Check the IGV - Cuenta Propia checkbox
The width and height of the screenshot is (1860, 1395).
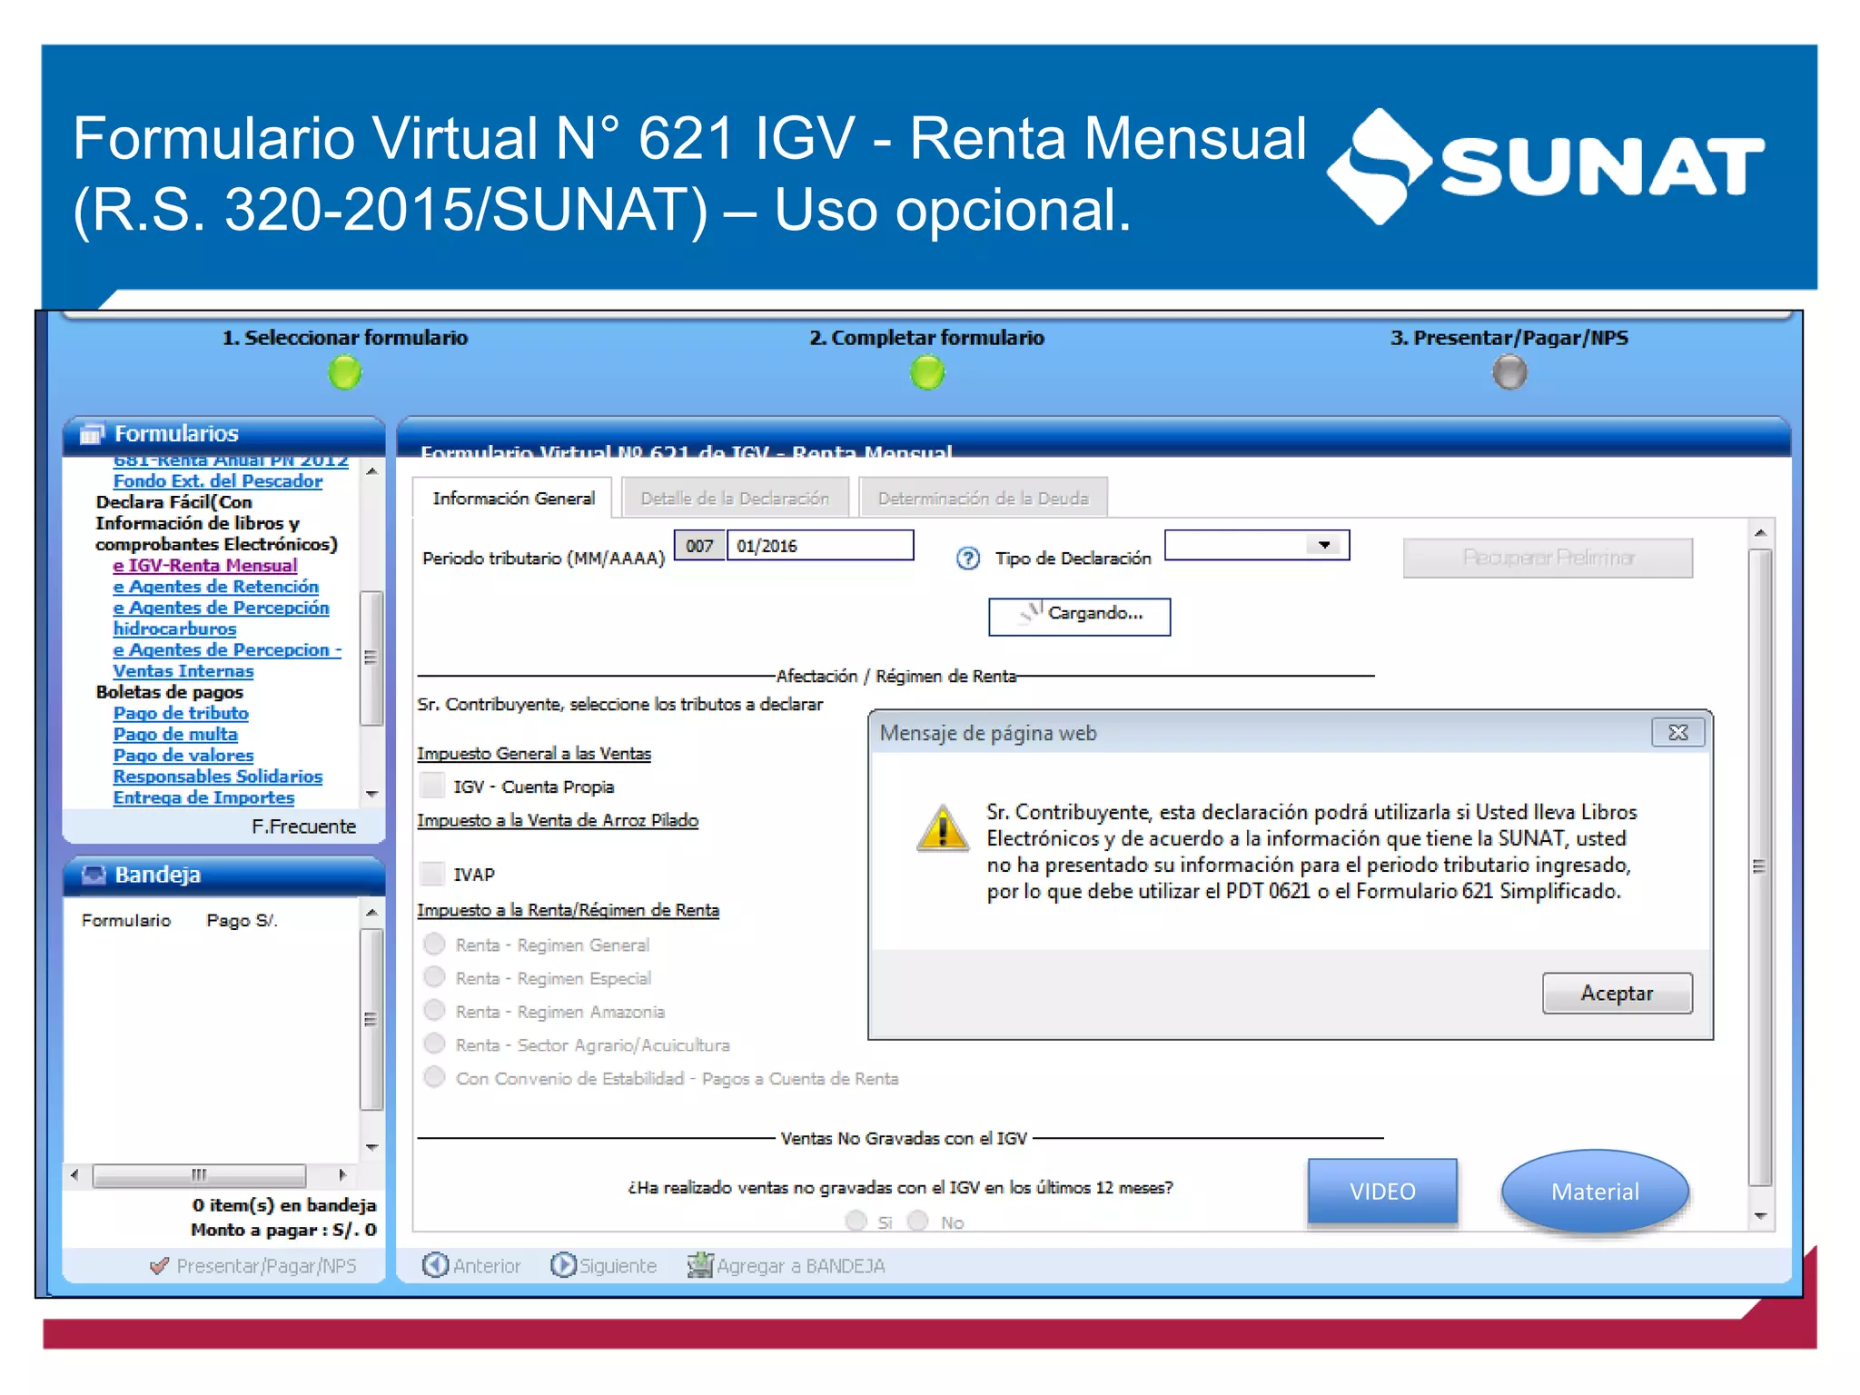(x=433, y=785)
